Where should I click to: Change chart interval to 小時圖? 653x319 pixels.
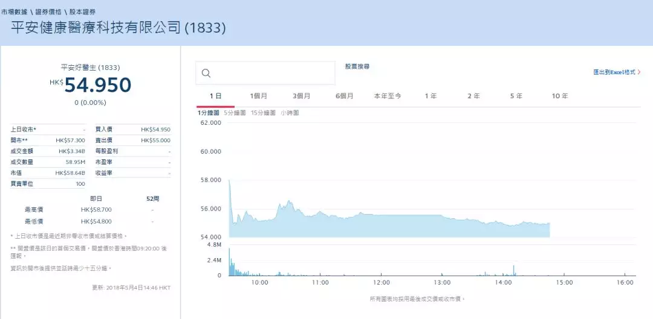click(x=290, y=113)
